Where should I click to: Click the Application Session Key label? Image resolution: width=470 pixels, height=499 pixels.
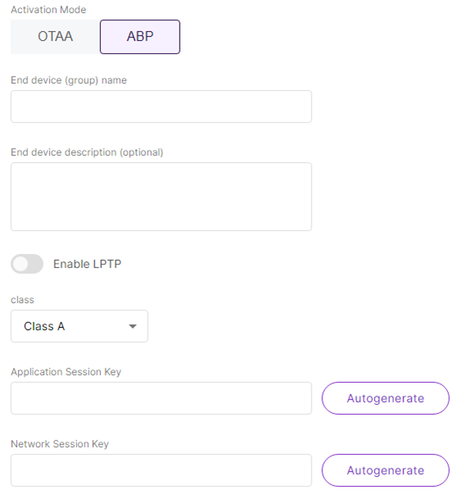tap(66, 372)
